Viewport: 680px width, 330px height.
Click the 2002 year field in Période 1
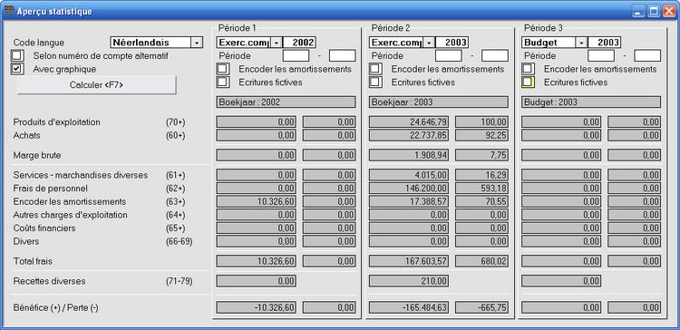pos(300,43)
